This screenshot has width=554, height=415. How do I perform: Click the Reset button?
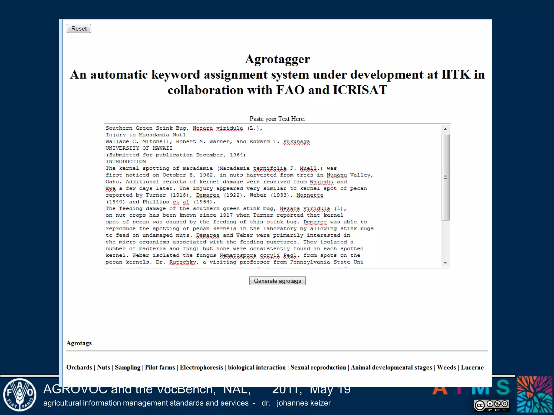(x=79, y=28)
